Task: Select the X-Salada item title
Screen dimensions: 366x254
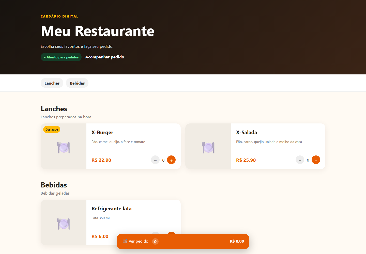Action: click(247, 132)
